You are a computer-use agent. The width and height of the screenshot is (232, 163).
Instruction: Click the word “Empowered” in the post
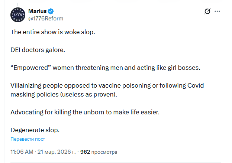[31, 68]
